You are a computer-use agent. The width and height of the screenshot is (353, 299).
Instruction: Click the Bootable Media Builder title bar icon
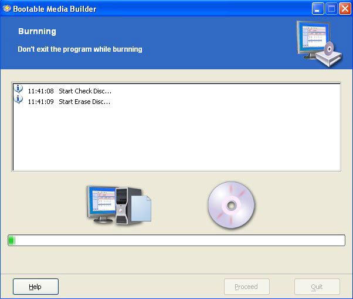(x=7, y=9)
